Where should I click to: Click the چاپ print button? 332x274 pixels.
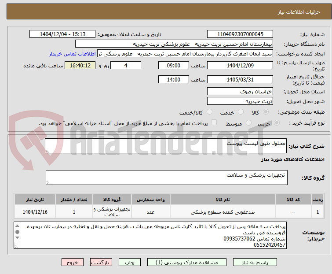point(129,263)
